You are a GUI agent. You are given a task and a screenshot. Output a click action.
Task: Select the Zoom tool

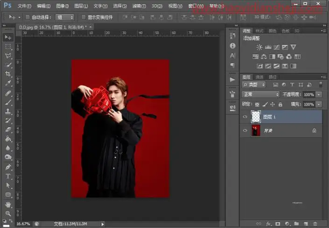[8, 214]
